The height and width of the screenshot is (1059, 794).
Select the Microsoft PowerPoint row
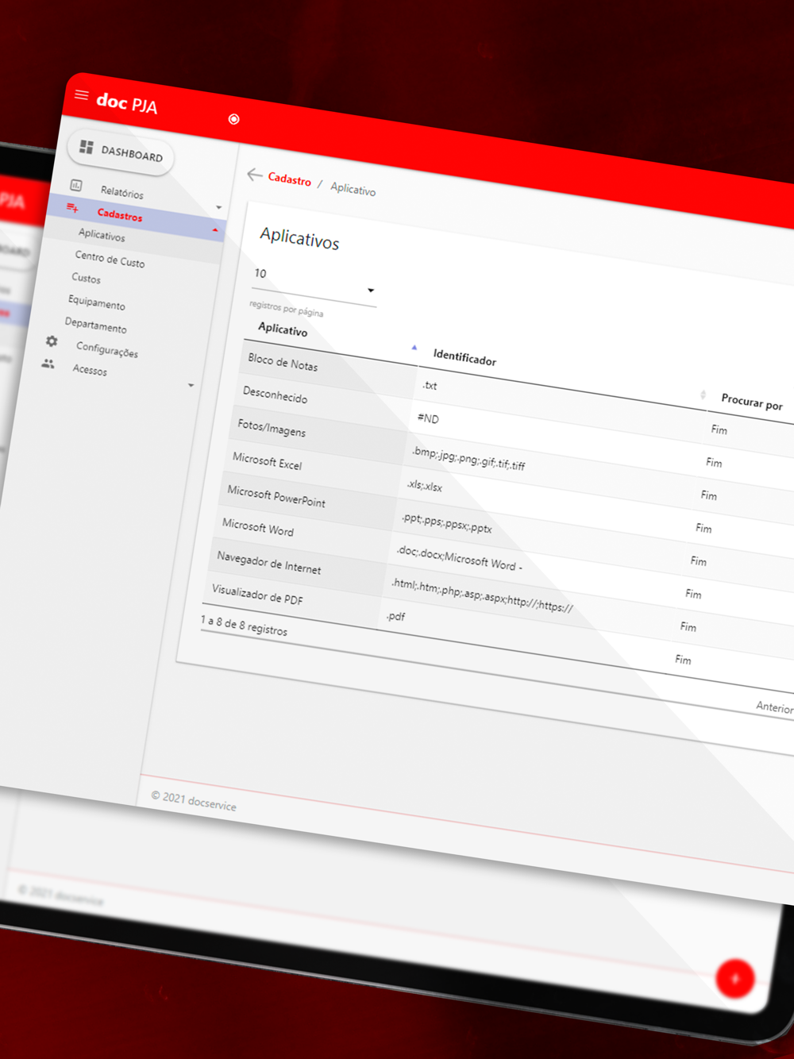(x=276, y=496)
